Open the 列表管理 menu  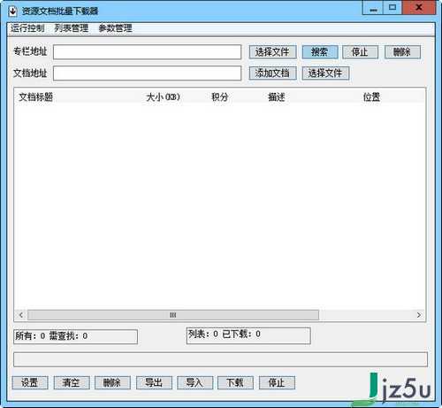[71, 28]
